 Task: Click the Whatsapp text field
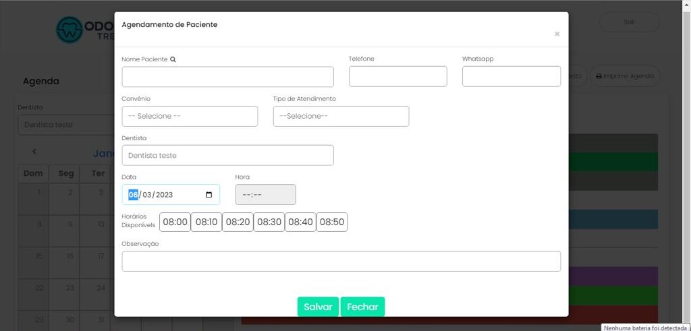(511, 77)
